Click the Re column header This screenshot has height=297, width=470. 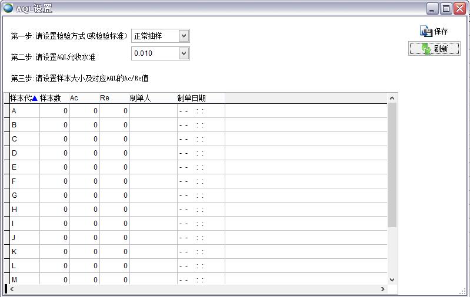tap(114, 98)
